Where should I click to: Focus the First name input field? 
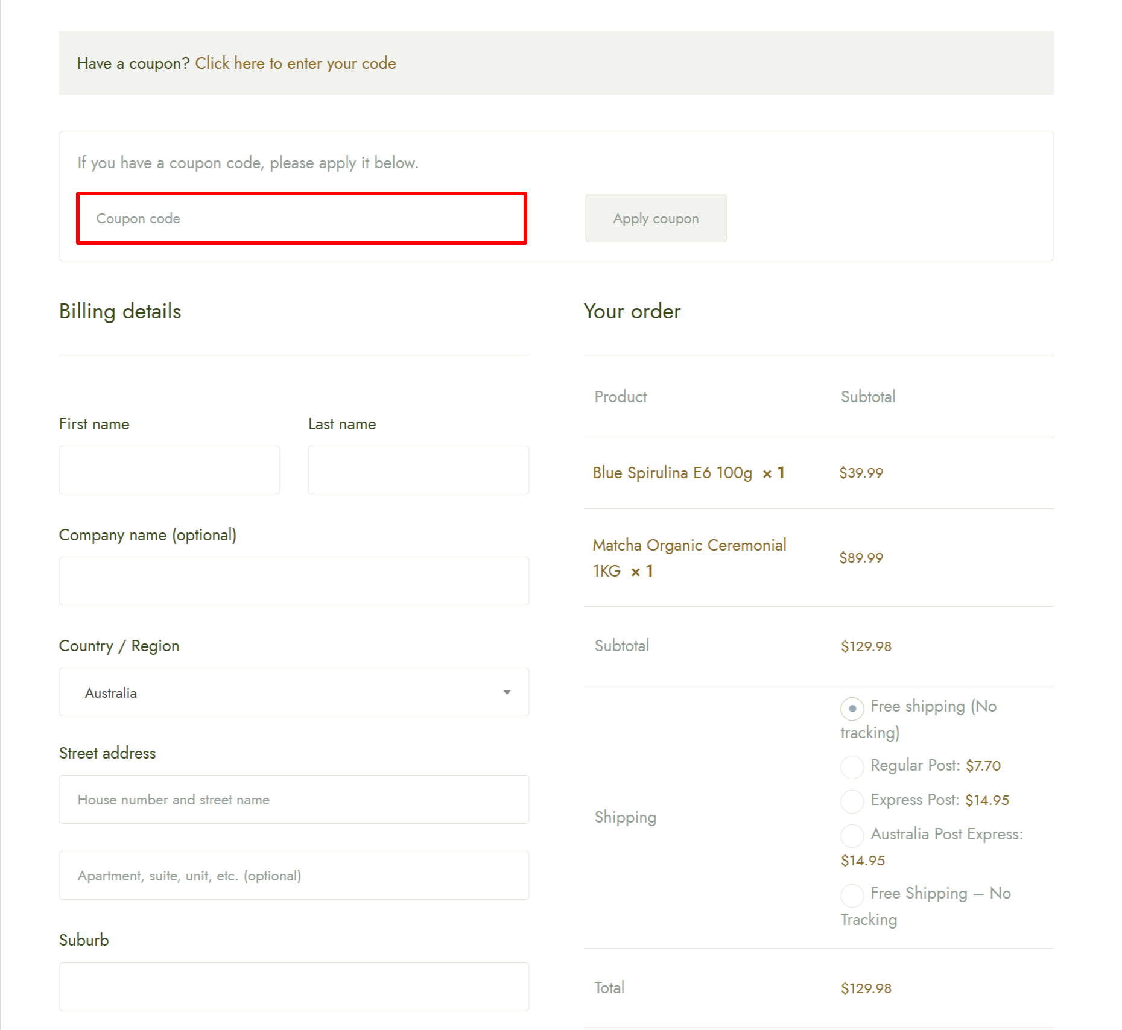(x=169, y=470)
